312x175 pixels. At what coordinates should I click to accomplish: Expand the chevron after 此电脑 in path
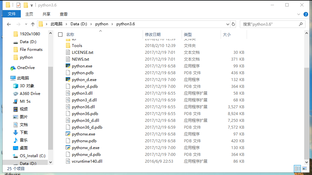click(66, 24)
